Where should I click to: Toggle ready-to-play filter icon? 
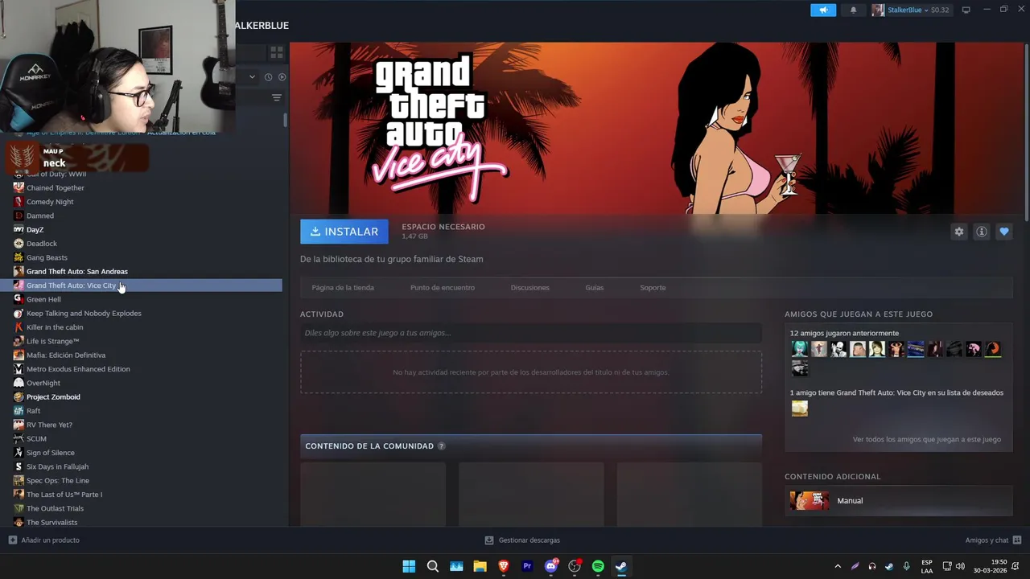pyautogui.click(x=282, y=77)
